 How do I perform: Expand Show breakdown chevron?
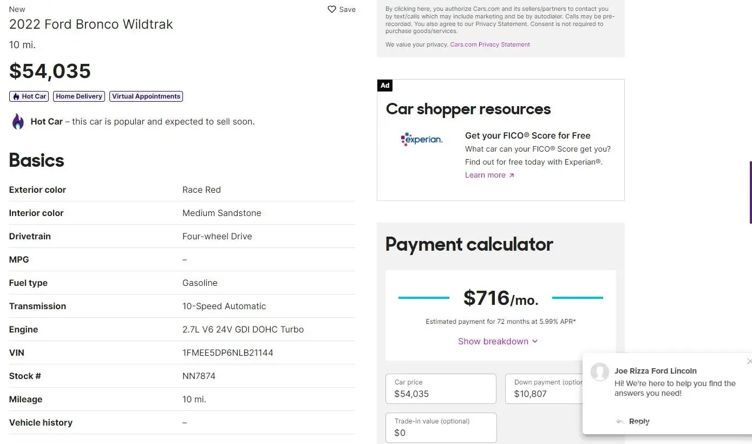(x=535, y=342)
